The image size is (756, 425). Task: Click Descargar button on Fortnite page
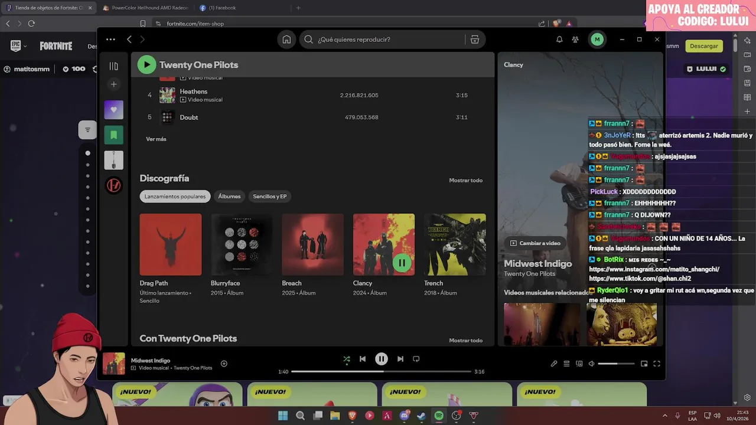click(x=704, y=46)
